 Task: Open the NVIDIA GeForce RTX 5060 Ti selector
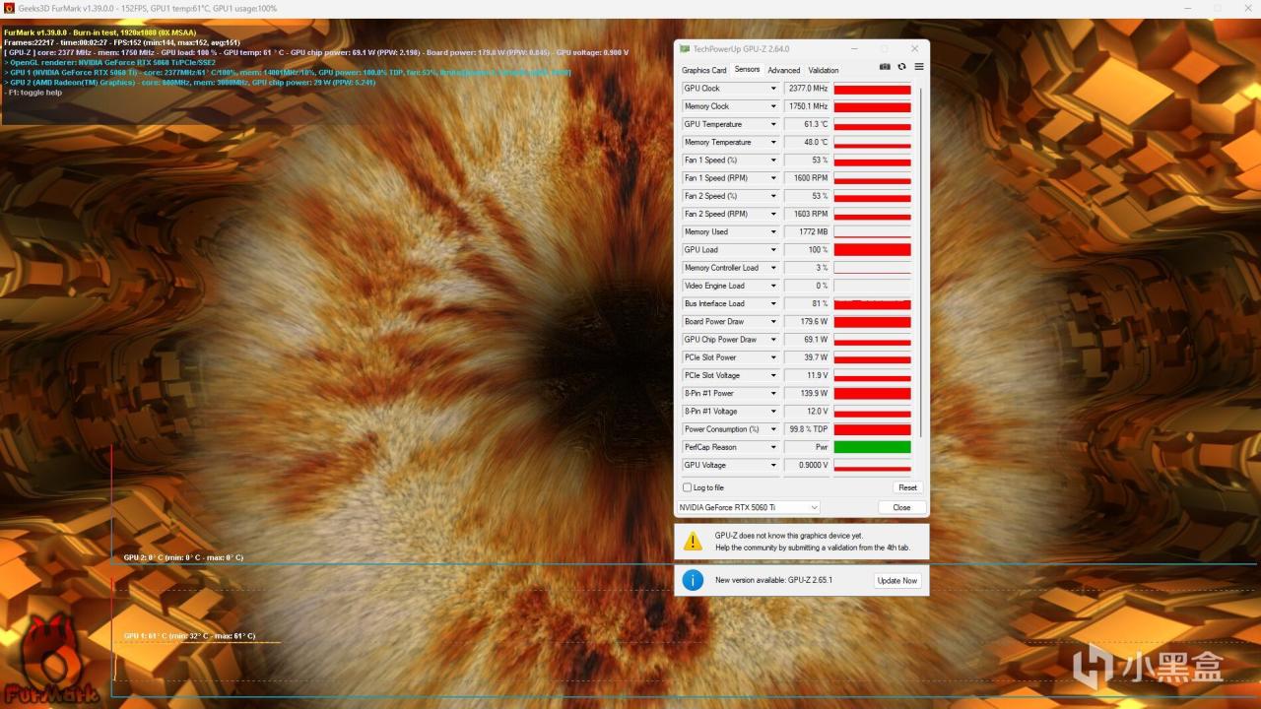click(x=749, y=507)
